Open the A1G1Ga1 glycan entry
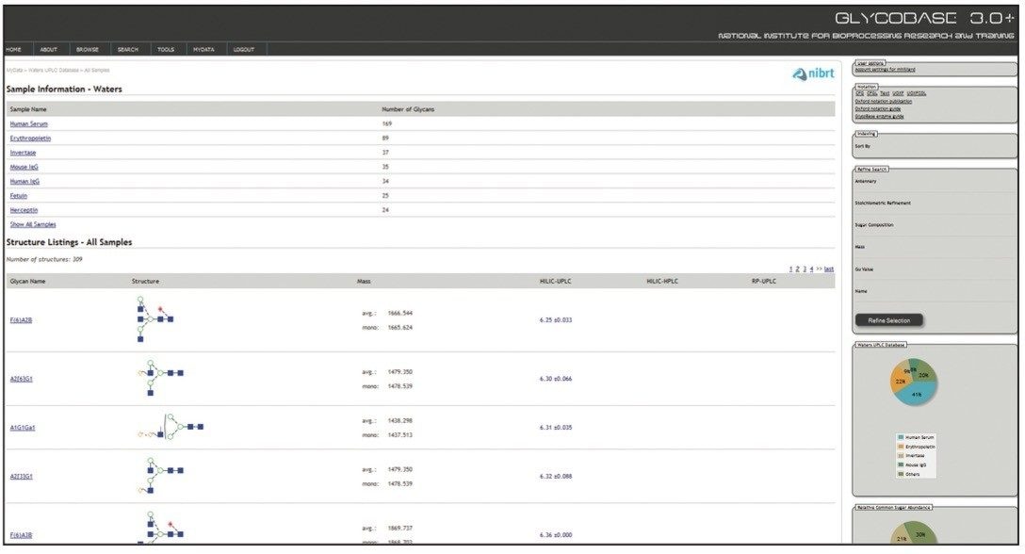Image resolution: width=1025 pixels, height=554 pixels. (23, 428)
